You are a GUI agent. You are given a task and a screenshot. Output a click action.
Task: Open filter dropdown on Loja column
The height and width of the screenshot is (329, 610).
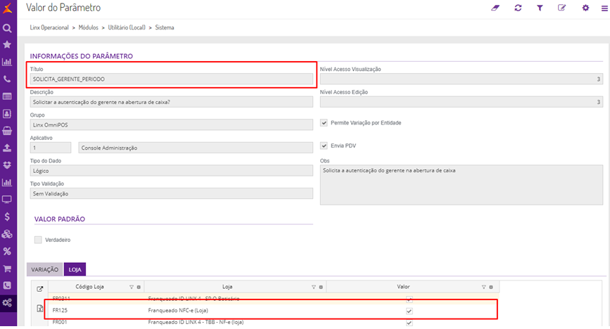pyautogui.click(x=313, y=287)
